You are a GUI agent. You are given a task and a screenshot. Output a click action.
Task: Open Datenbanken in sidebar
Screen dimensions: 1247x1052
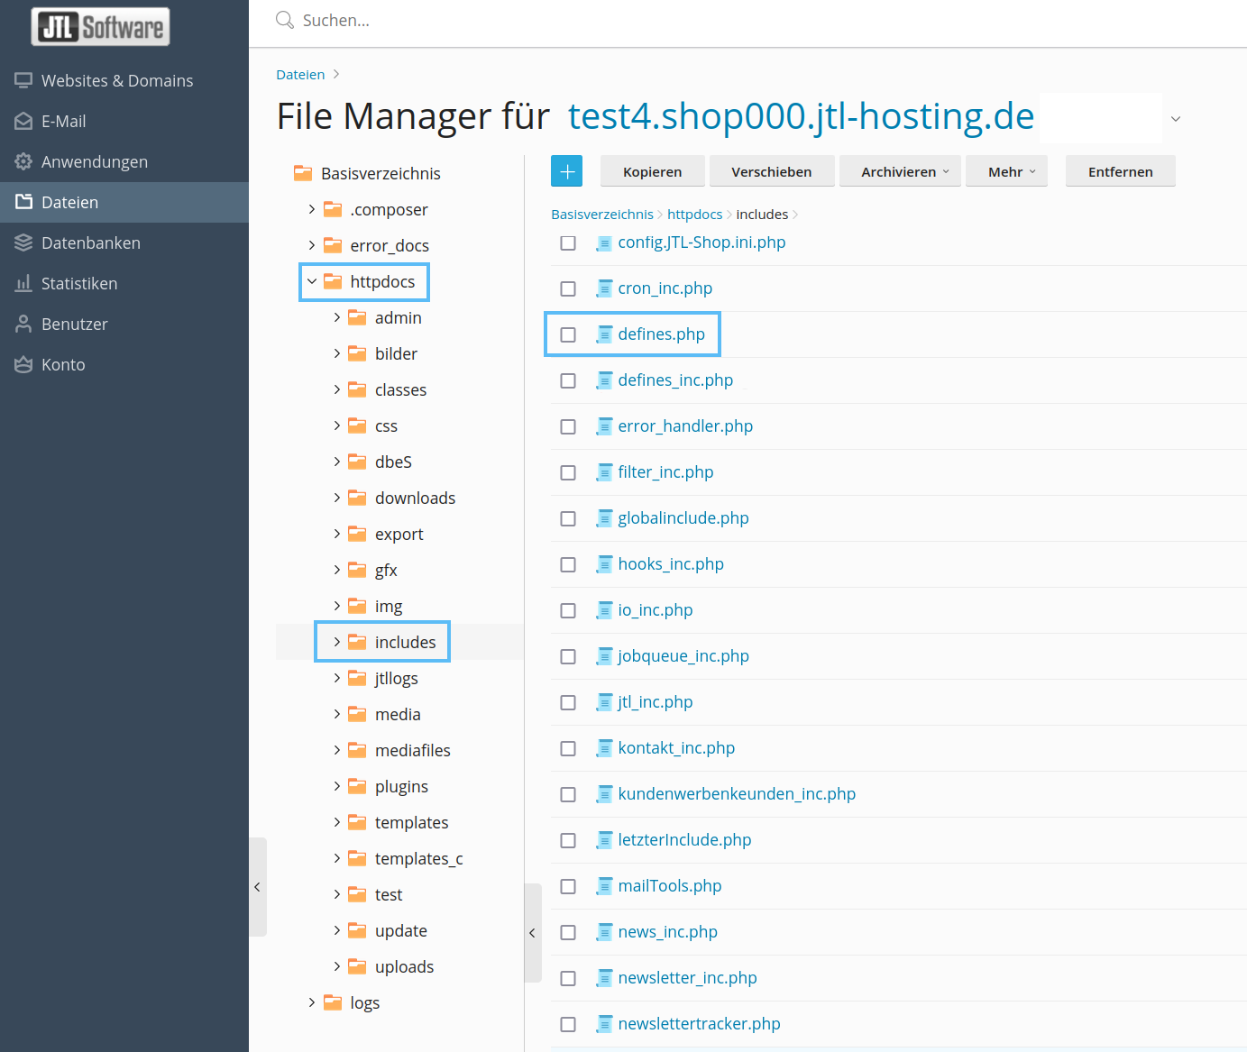point(124,242)
